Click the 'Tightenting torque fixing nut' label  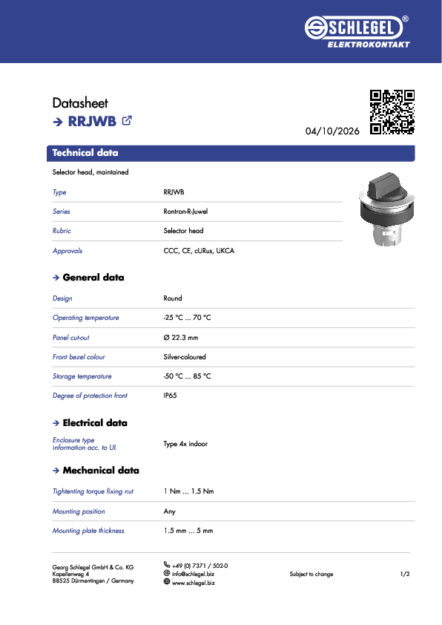pos(93,491)
